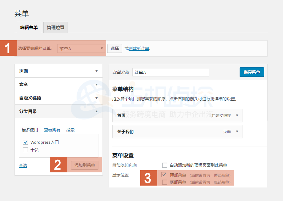Expand the 自定义链接 section
The width and height of the screenshot is (283, 201).
click(x=97, y=98)
